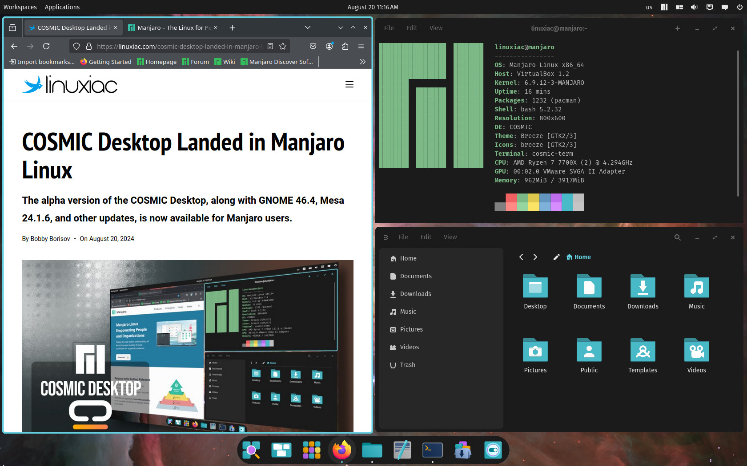The image size is (747, 466).
Task: Click Firefox back arrow button
Action: (14, 46)
